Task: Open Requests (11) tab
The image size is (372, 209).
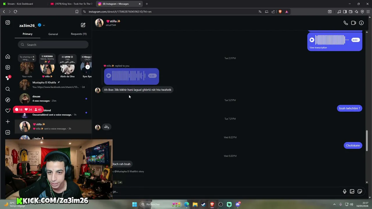Action: pyautogui.click(x=79, y=34)
